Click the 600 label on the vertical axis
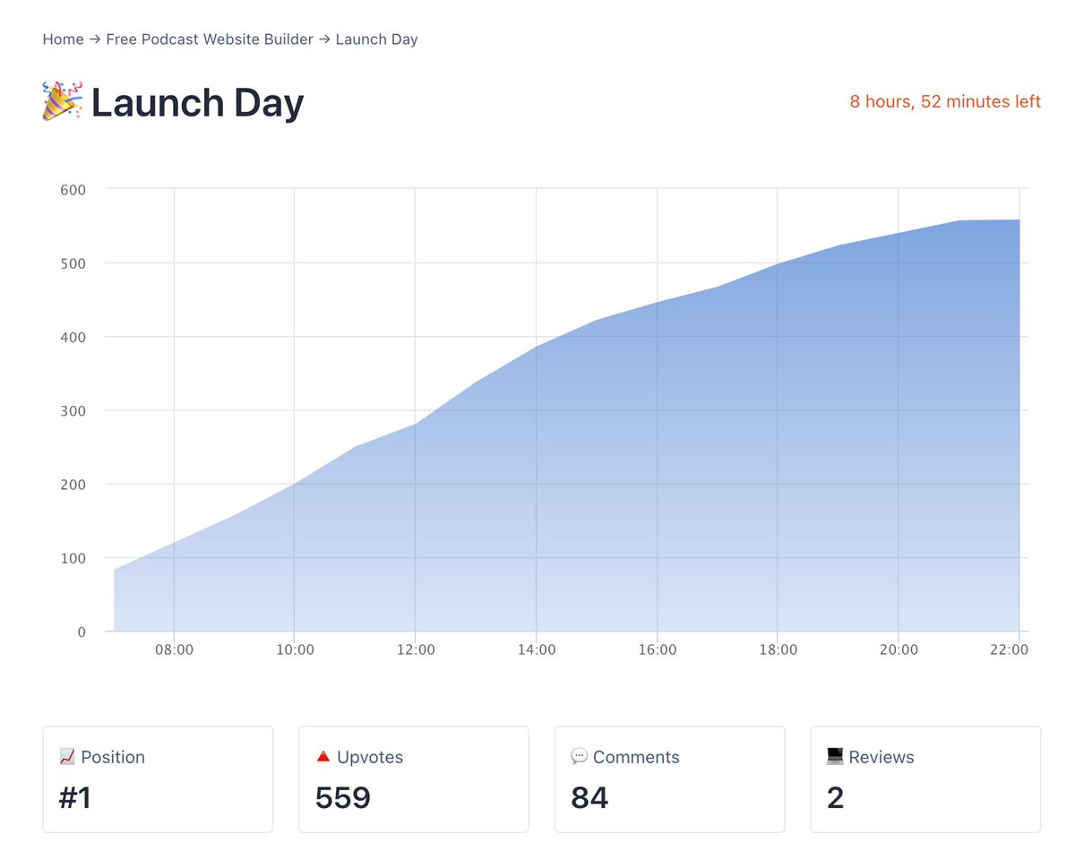Viewport: 1075px width, 868px height. (73, 189)
